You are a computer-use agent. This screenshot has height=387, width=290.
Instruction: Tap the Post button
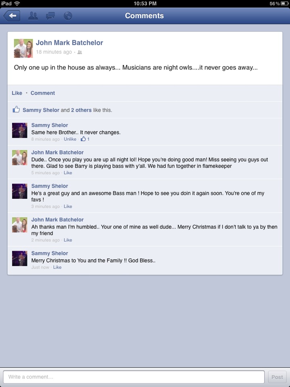coord(277,377)
